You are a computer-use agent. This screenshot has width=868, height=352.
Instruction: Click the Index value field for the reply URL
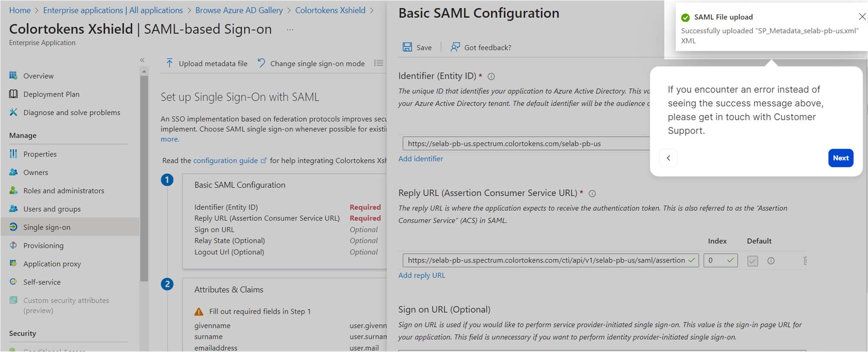[720, 260]
